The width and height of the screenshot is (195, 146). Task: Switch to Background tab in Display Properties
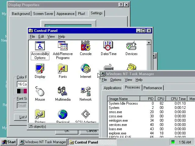click(21, 14)
